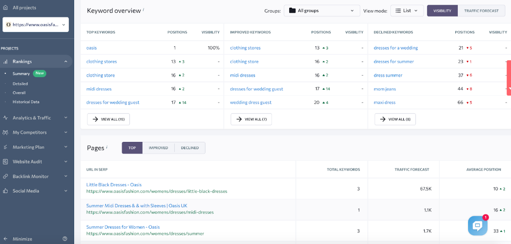511x244 pixels.
Task: Expand the Backlink Monitor chevron
Action: point(65,176)
